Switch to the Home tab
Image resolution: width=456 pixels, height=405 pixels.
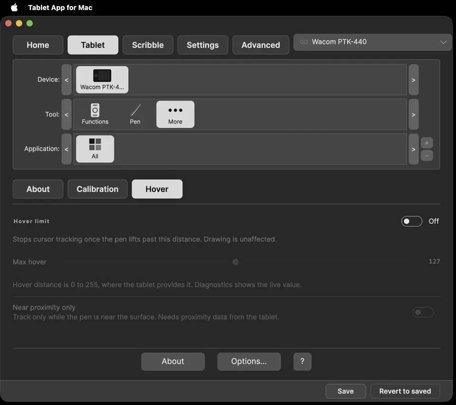(38, 45)
